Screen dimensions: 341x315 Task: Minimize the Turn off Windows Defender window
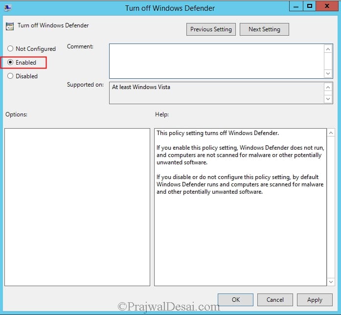296,6
